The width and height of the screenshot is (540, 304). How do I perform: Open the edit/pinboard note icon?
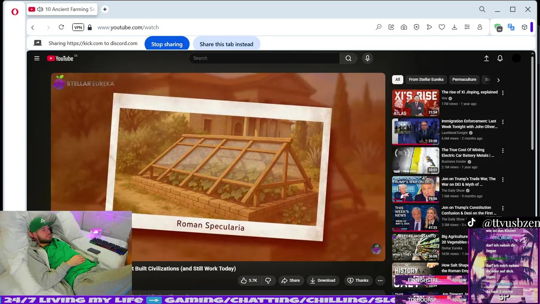coord(391,27)
